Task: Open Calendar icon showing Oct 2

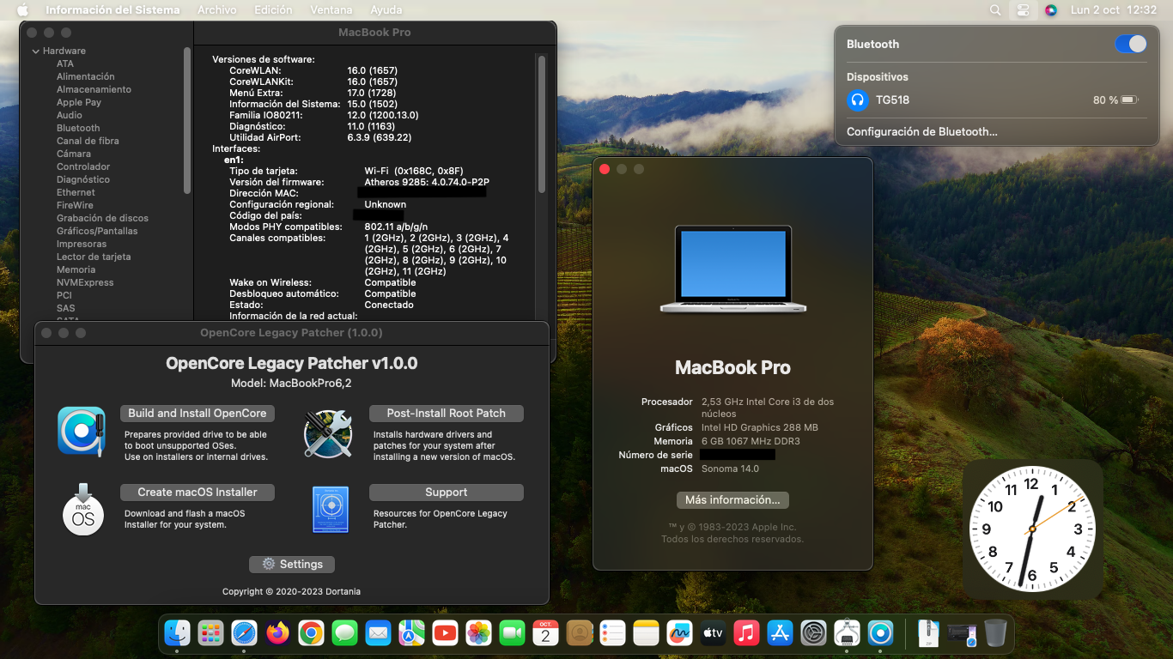Action: tap(545, 633)
